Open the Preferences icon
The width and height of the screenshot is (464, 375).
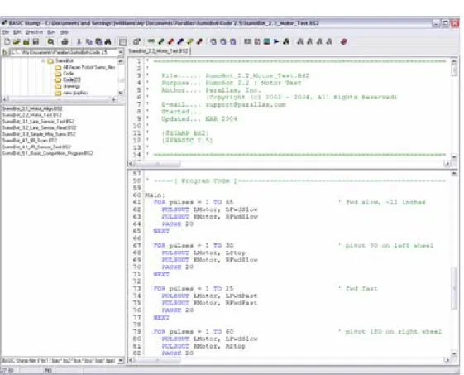[x=136, y=41]
